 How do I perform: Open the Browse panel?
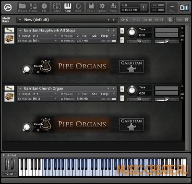23,8
